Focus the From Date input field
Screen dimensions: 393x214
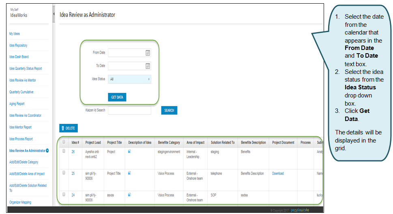coord(129,53)
